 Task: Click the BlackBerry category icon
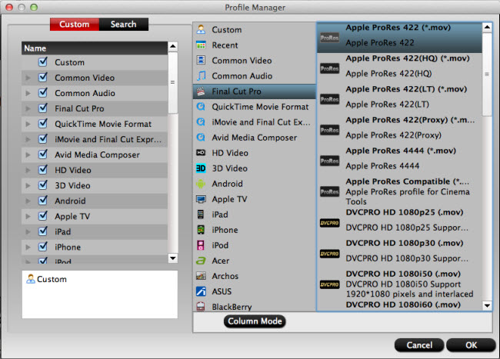201,307
